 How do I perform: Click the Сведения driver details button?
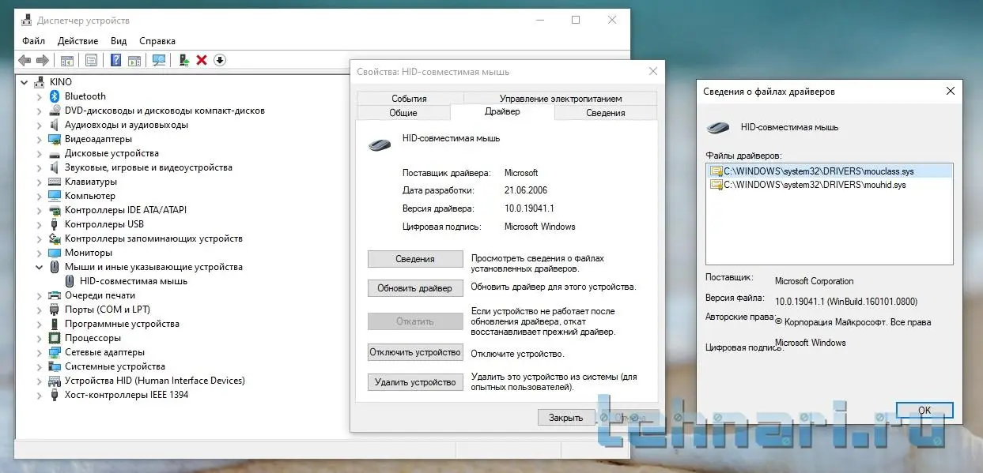point(415,259)
